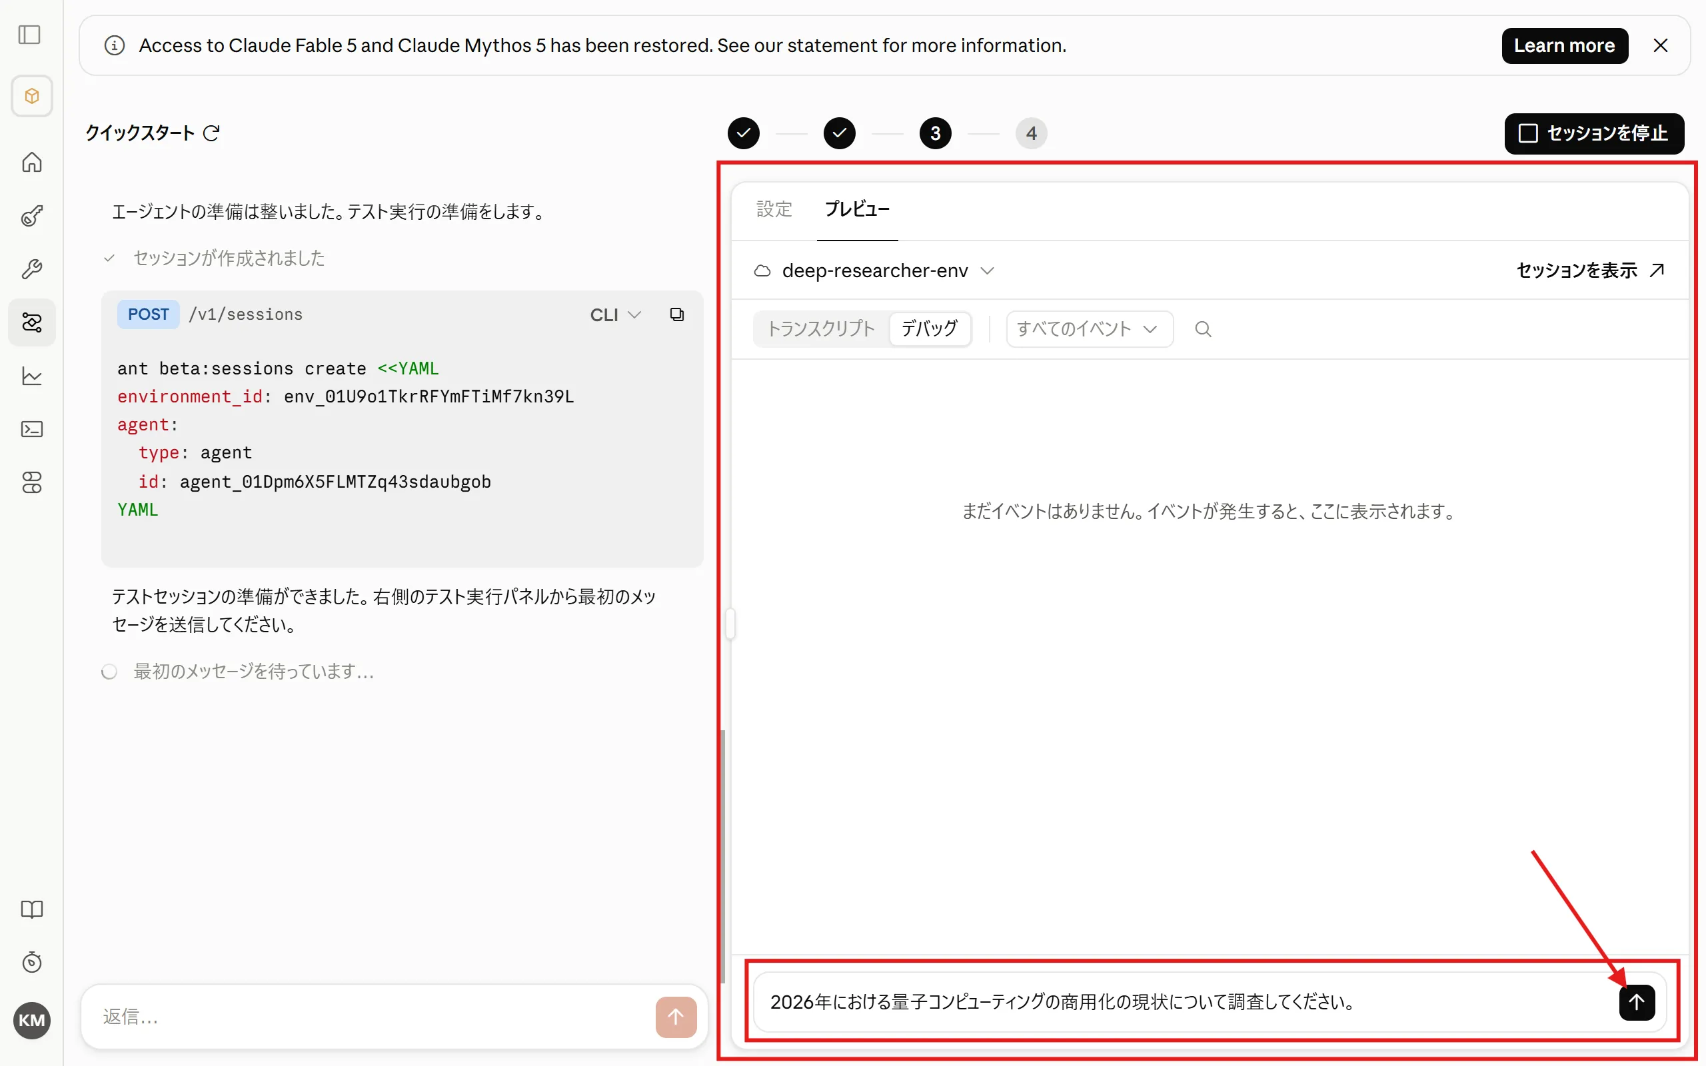Jump to step 4 in progress indicator

point(1031,133)
